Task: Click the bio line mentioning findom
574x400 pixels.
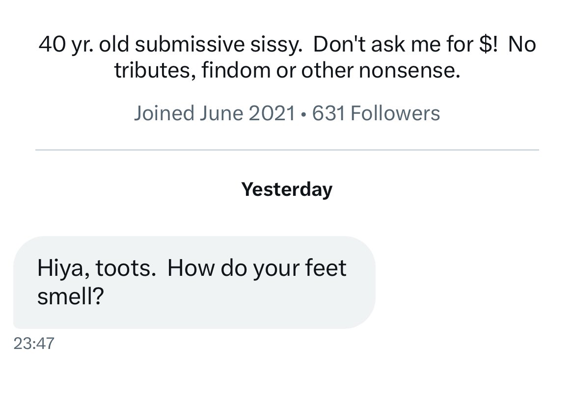Action: [x=287, y=71]
